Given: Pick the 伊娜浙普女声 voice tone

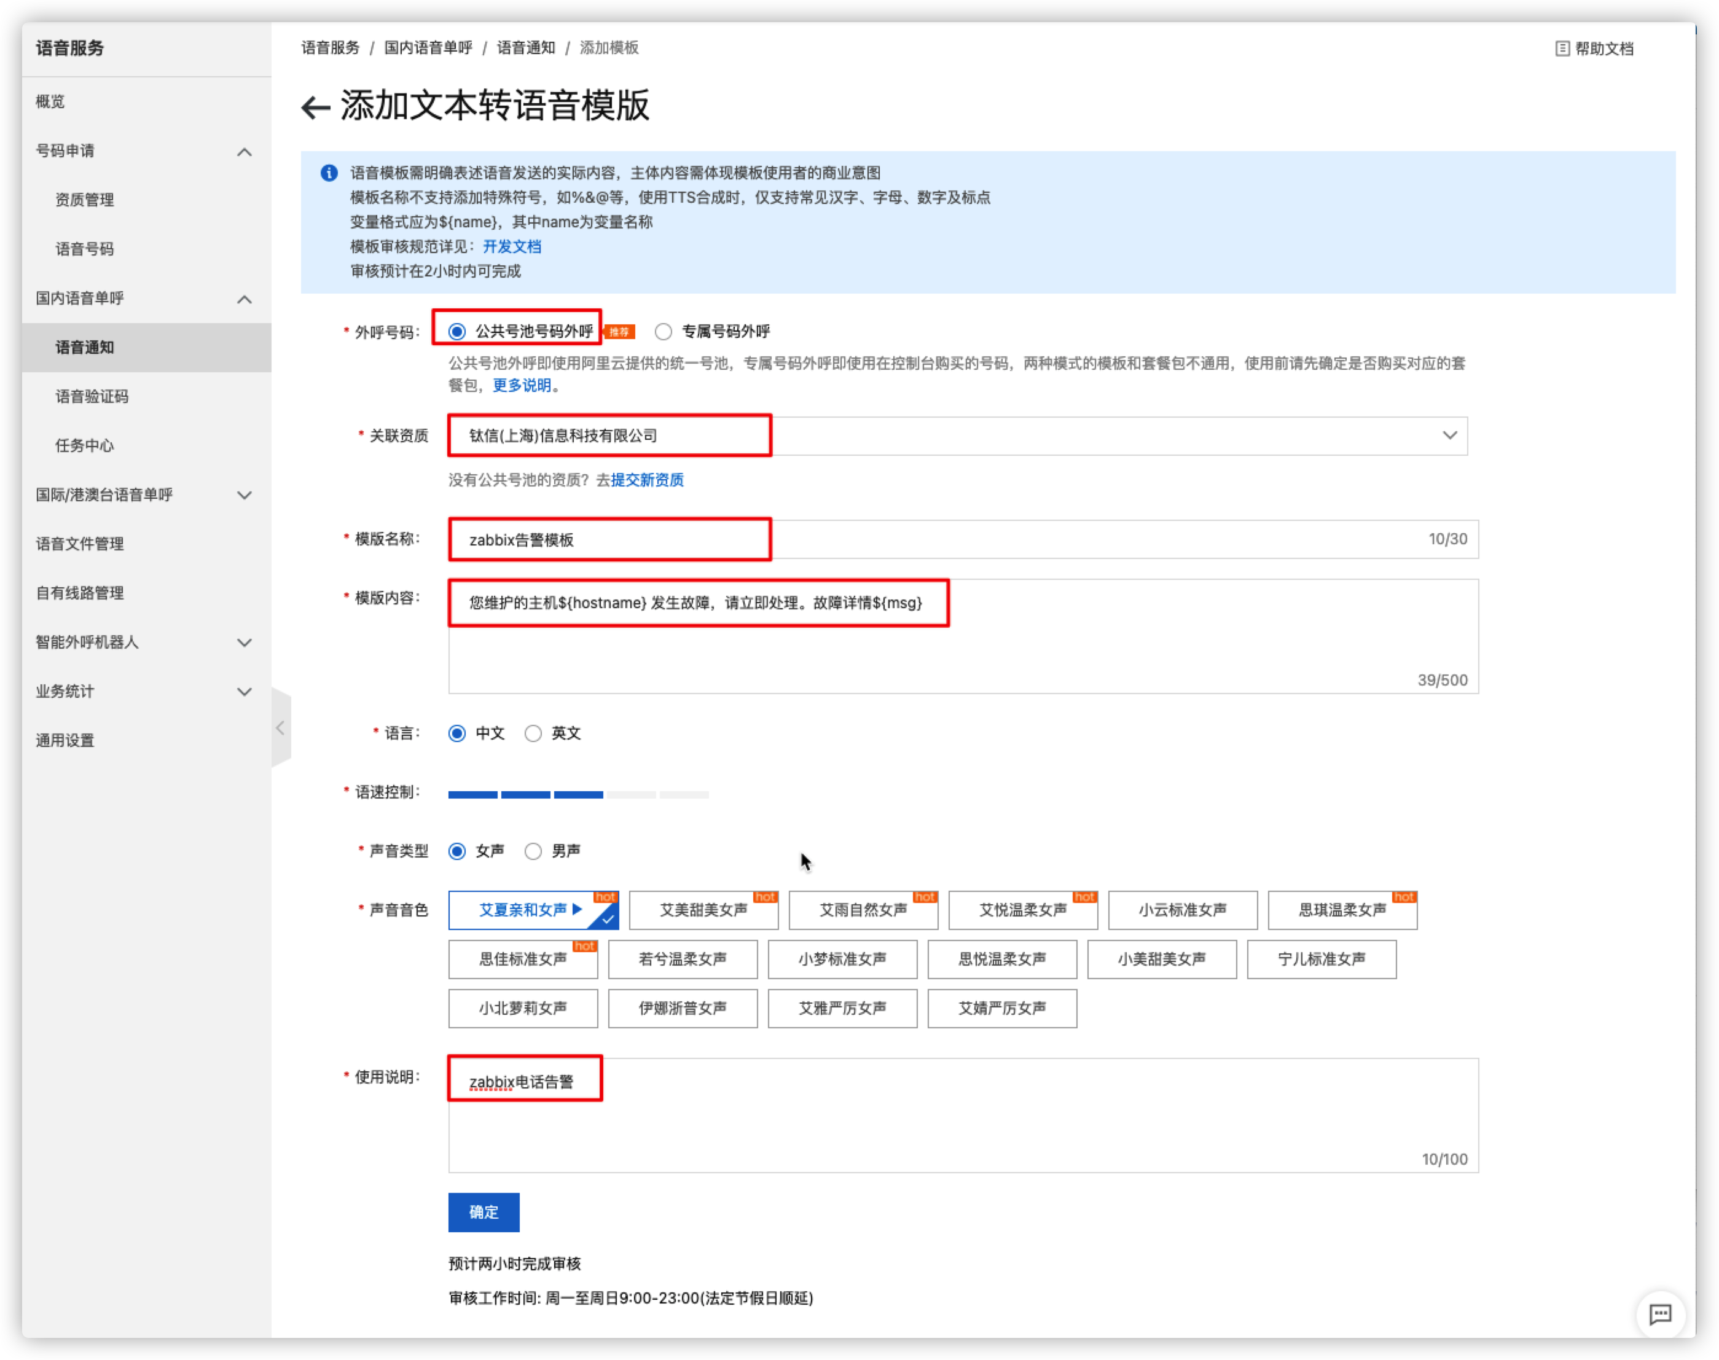Looking at the screenshot, I should coord(683,1009).
